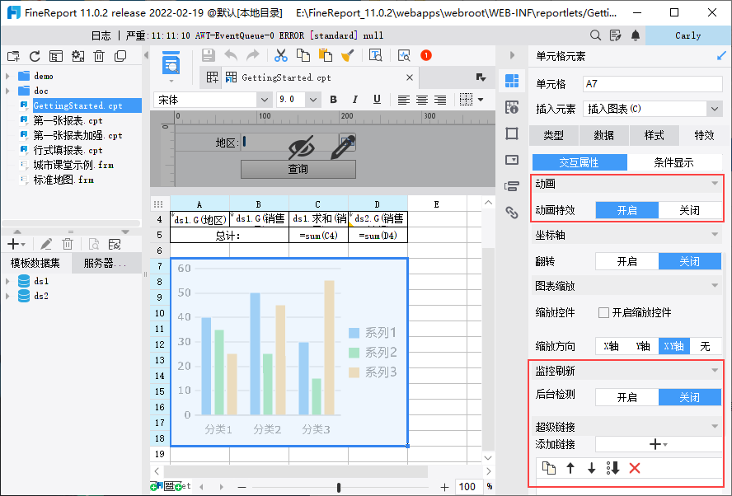This screenshot has height=496, width=732.
Task: Set axis 翻转 to 关闭
Action: tap(689, 262)
